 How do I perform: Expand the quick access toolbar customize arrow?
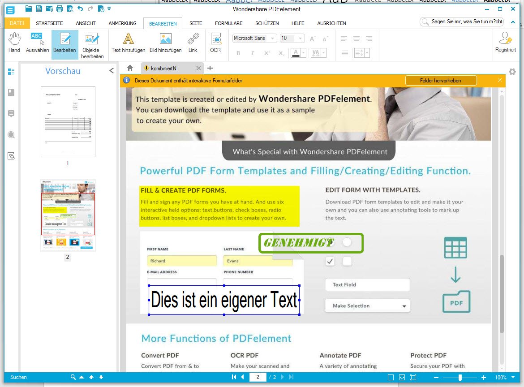109,9
